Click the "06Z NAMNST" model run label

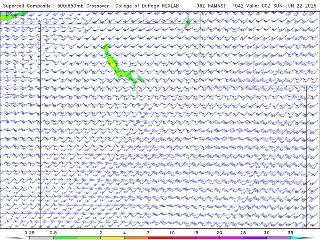(211, 6)
